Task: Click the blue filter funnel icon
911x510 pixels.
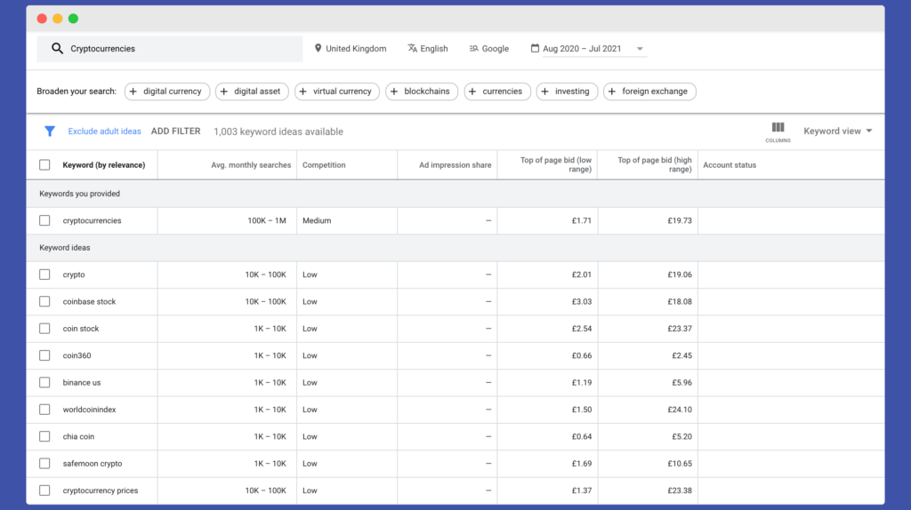Action: [50, 131]
